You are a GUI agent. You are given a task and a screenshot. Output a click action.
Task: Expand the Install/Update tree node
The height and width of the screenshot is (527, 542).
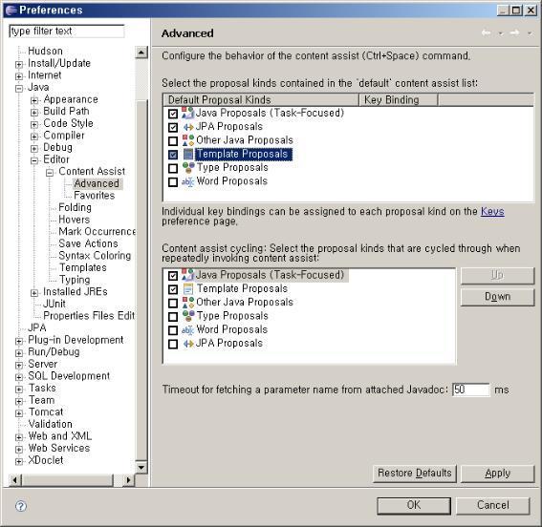[x=19, y=64]
